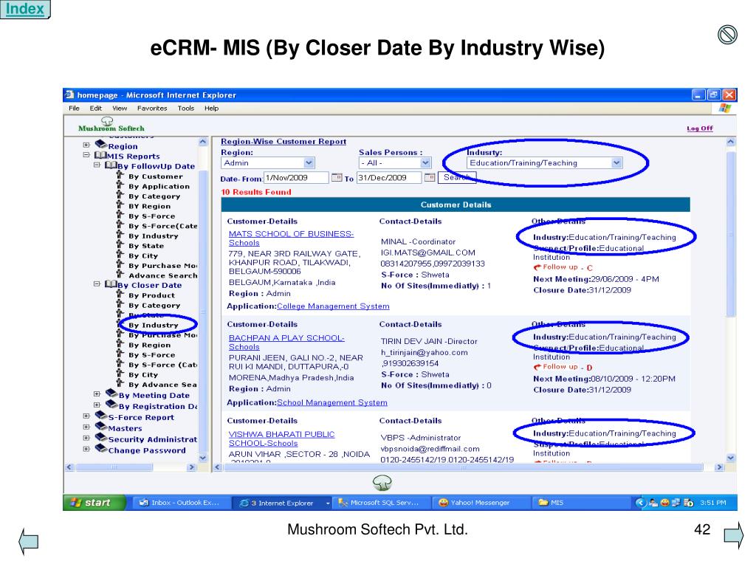Open the View menu
756x567 pixels.
click(x=120, y=108)
